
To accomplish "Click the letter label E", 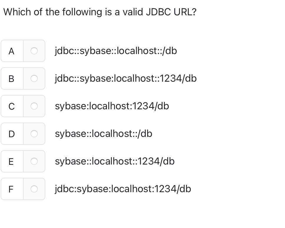I will point(11,161).
